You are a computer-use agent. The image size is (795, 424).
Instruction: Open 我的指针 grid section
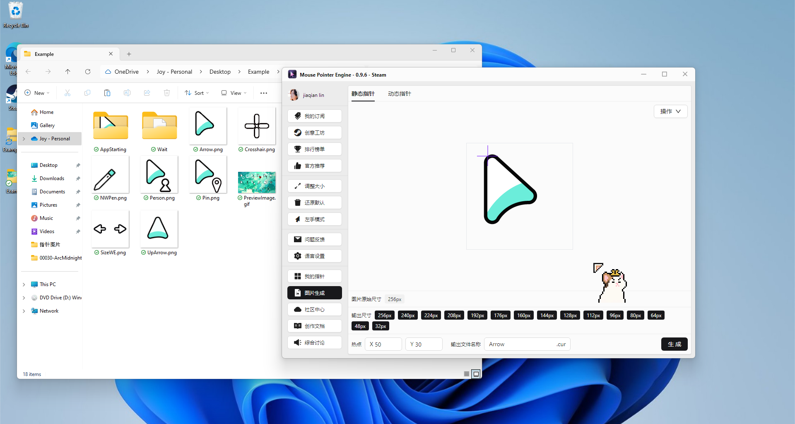(314, 276)
